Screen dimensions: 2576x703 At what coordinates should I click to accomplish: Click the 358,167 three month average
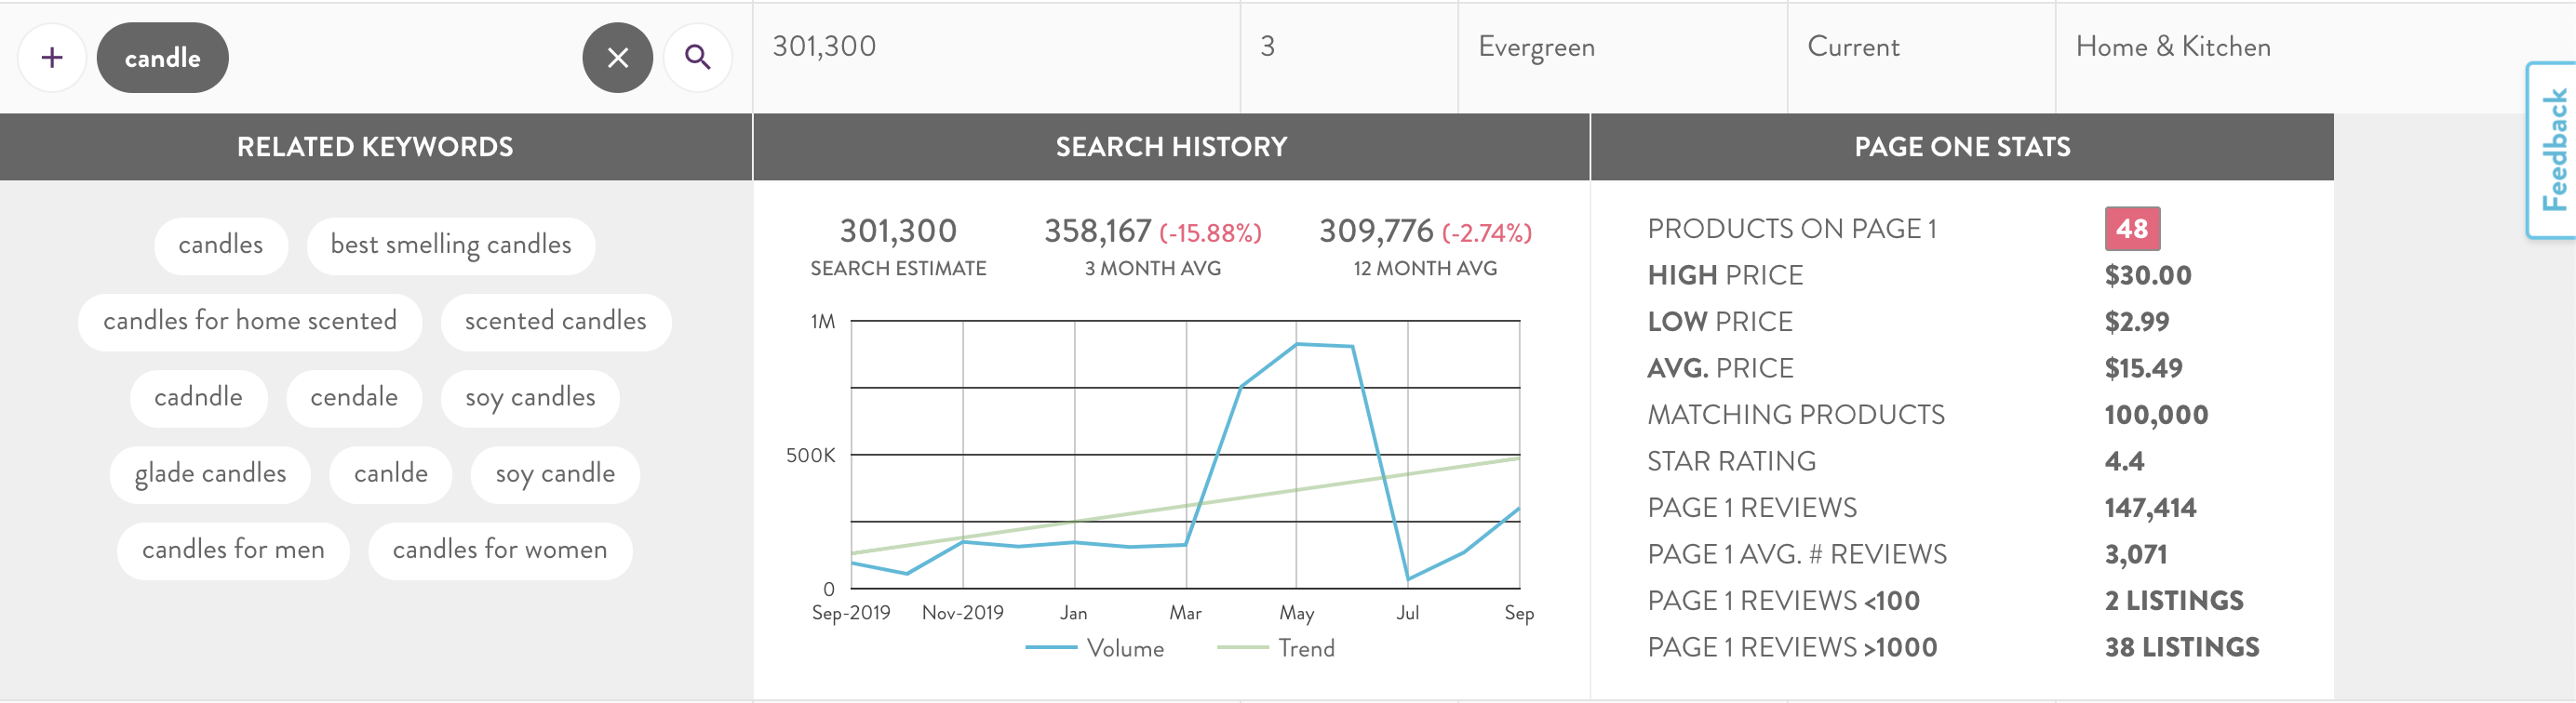pyautogui.click(x=1098, y=232)
